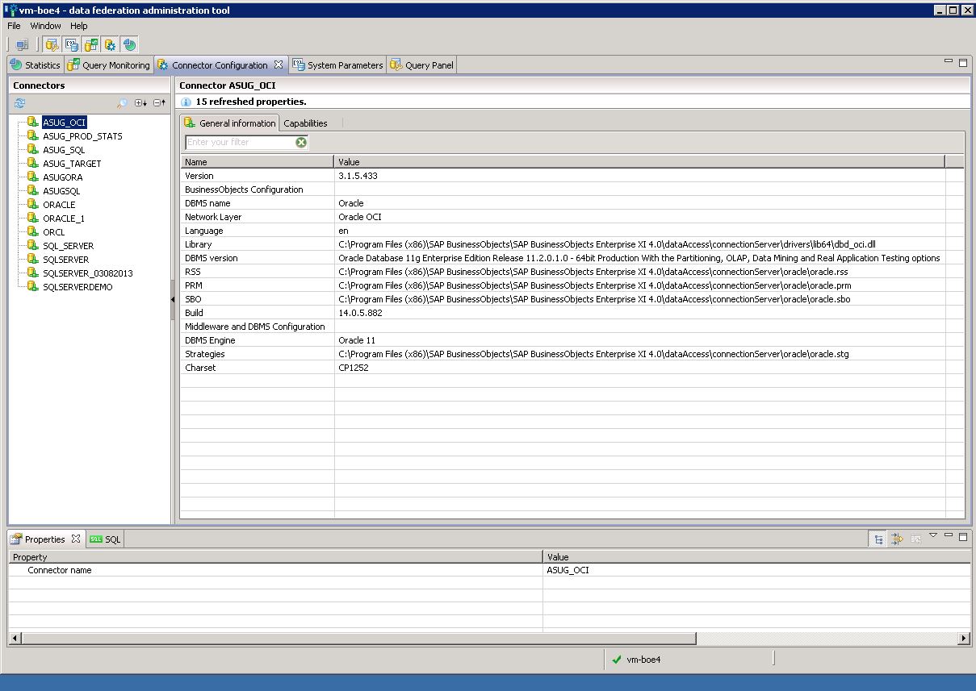Viewport: 976px width, 691px height.
Task: Maximize the editor tab area
Action: (963, 62)
